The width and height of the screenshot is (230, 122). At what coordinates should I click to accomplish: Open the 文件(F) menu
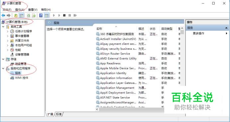(7, 10)
